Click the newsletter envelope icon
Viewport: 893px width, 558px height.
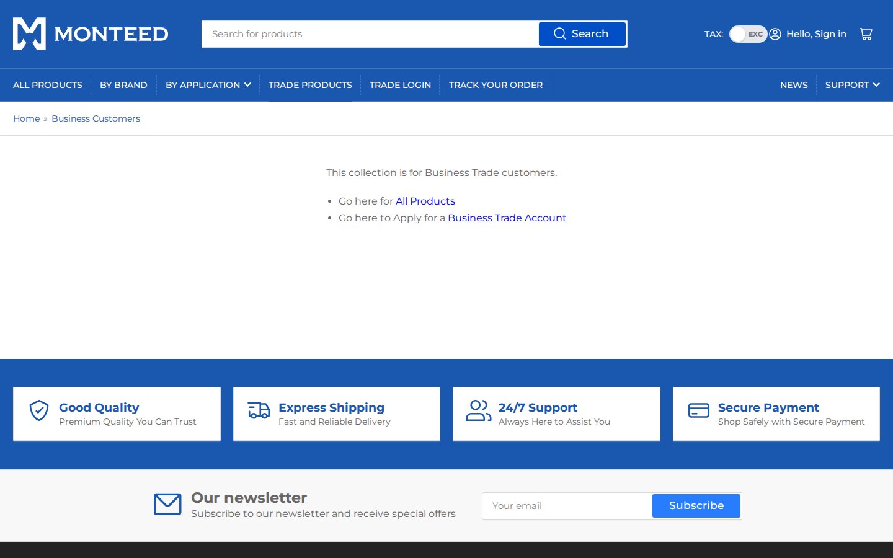(x=167, y=505)
